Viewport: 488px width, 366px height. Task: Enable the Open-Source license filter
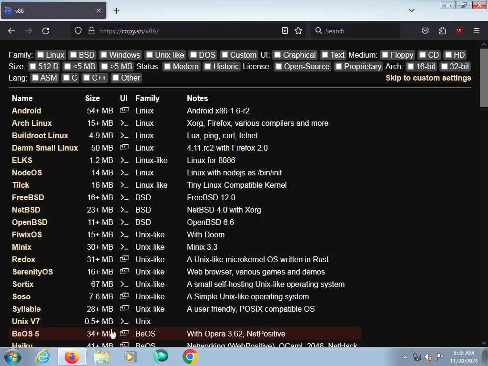click(279, 66)
